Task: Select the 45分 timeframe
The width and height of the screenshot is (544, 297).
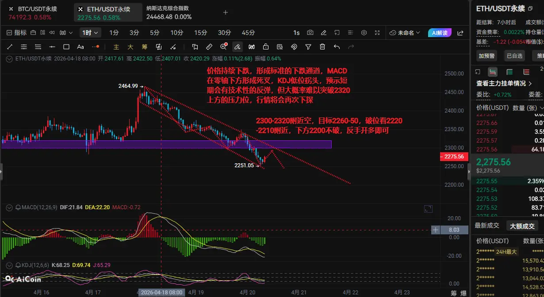Action: (248, 33)
